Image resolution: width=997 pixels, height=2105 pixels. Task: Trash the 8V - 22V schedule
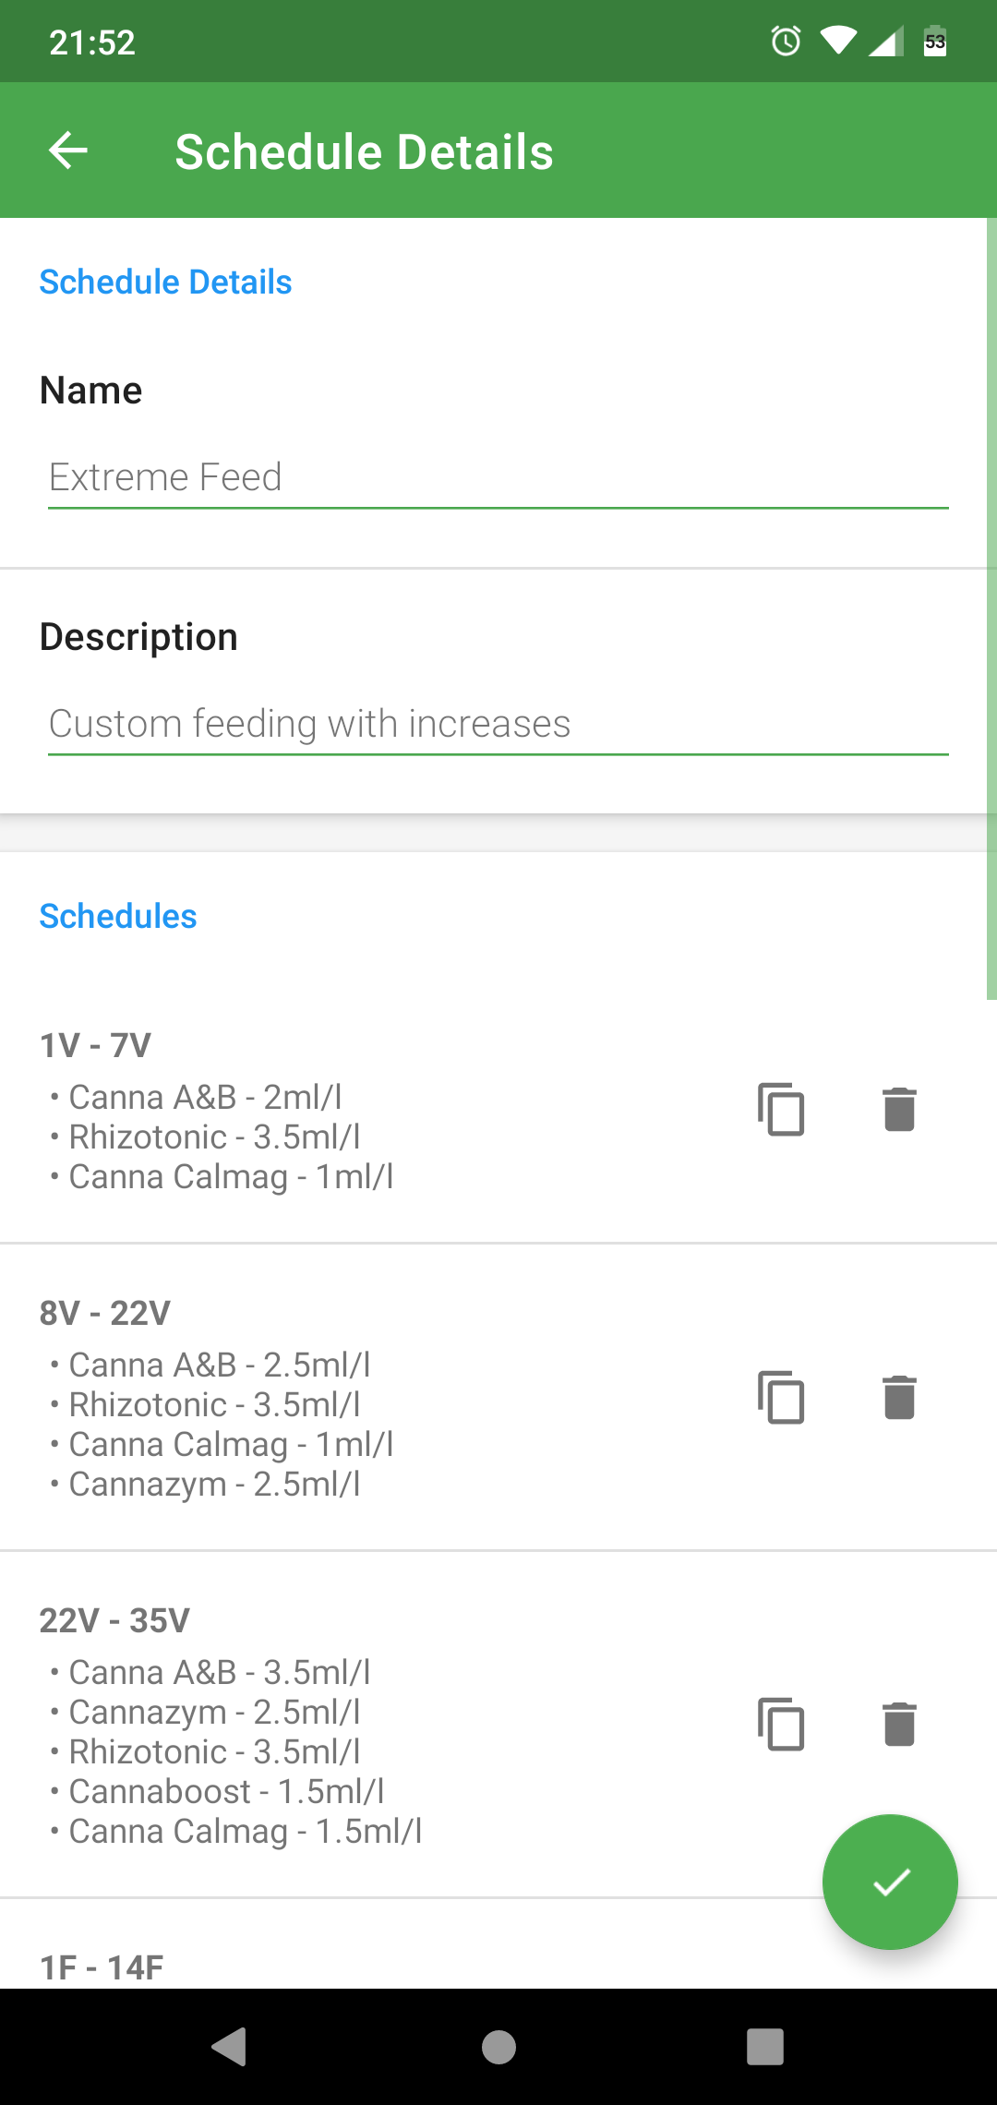point(899,1398)
